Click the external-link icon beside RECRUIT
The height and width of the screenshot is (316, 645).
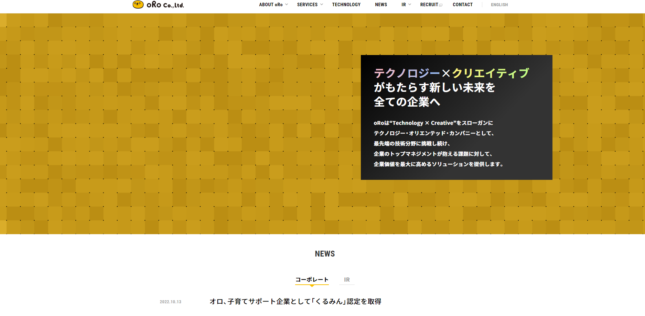441,5
